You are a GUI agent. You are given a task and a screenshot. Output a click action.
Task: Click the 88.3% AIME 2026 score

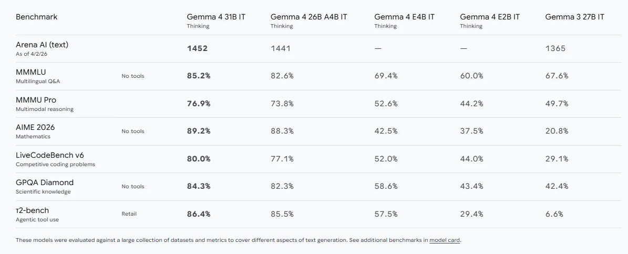pyautogui.click(x=282, y=131)
